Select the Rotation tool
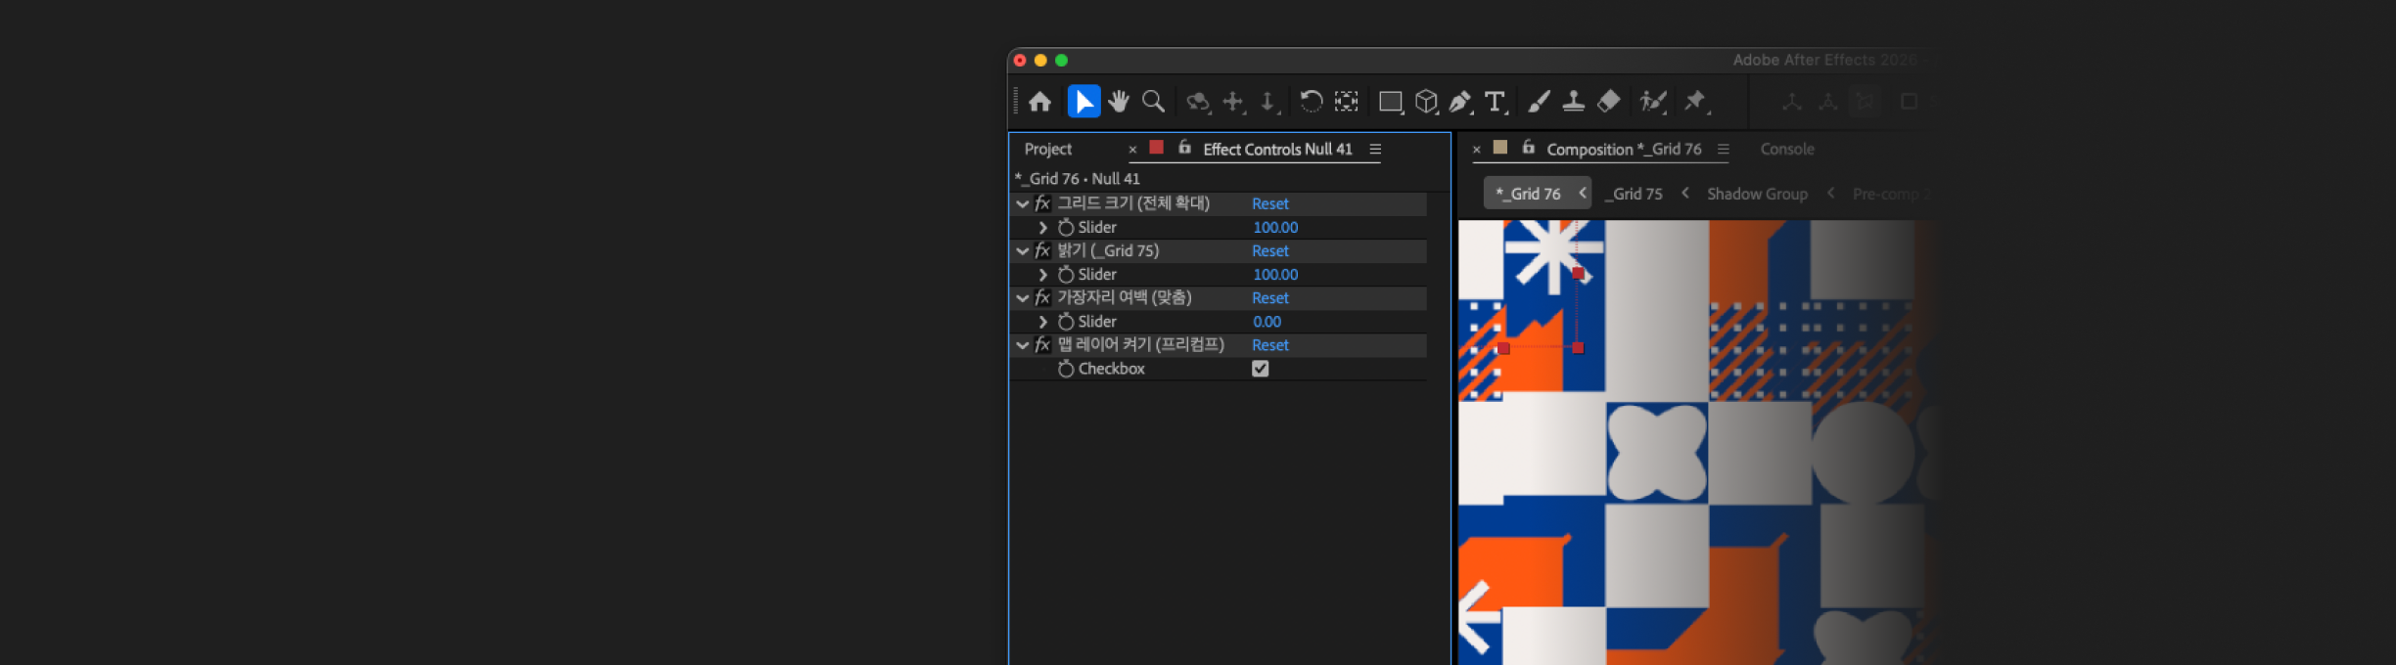This screenshot has width=2396, height=665. (1311, 102)
